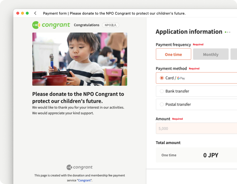Click the browser back arrow
Viewport: 237px width, 184px height.
point(35,13)
